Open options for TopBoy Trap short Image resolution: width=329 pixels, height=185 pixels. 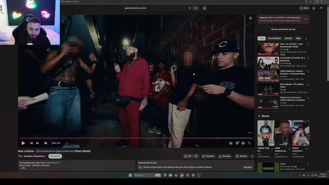pyautogui.click(x=272, y=149)
